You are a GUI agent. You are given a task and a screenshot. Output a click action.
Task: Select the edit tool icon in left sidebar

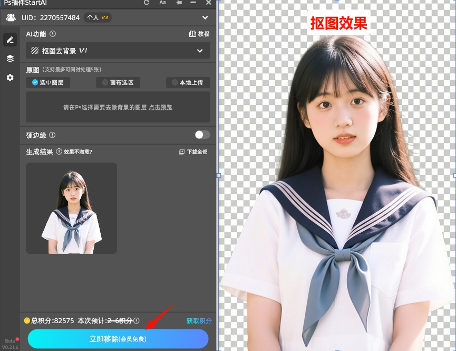(10, 39)
